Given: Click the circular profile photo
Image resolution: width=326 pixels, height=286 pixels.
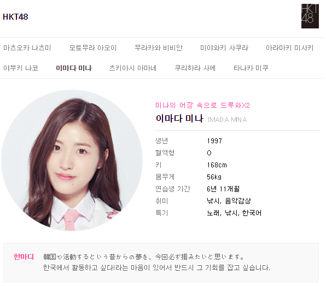Looking at the screenshot, I should click(72, 160).
